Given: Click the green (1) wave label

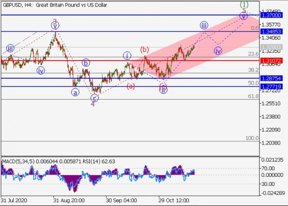Looking at the screenshot, I should tap(244, 4).
